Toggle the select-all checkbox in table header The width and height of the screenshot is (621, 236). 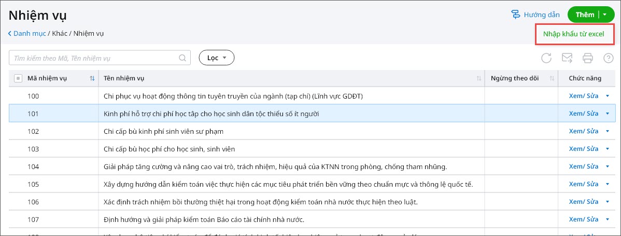pyautogui.click(x=18, y=78)
